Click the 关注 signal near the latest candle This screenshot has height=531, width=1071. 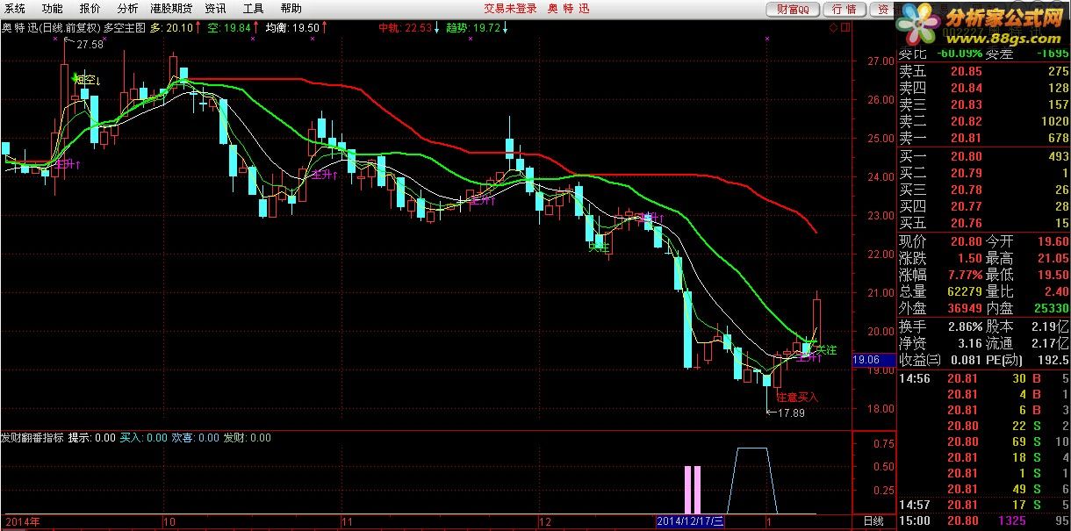pyautogui.click(x=826, y=350)
